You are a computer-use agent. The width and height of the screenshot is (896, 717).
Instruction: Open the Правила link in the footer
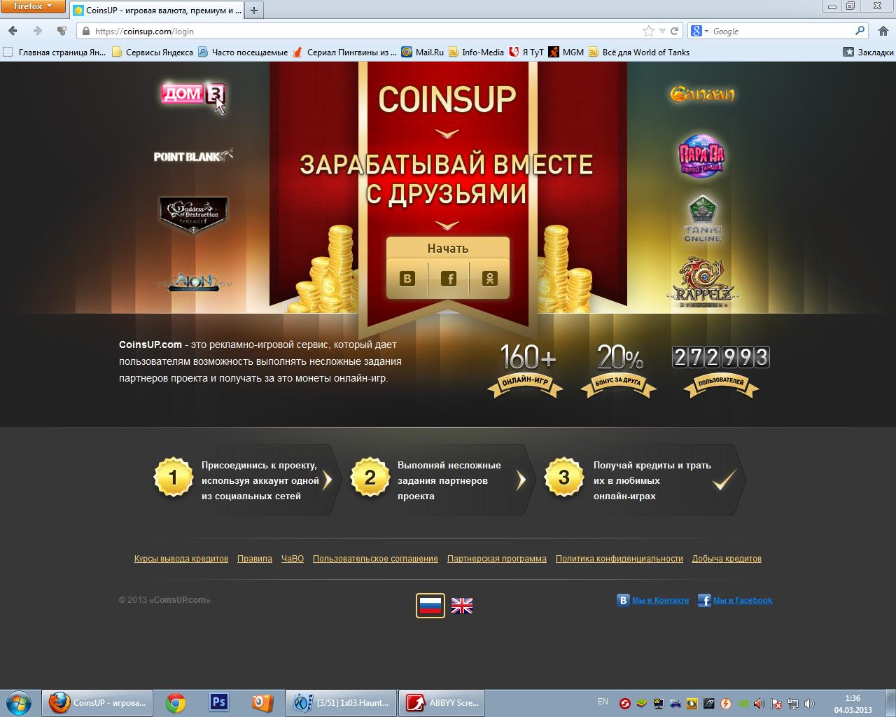coord(255,559)
